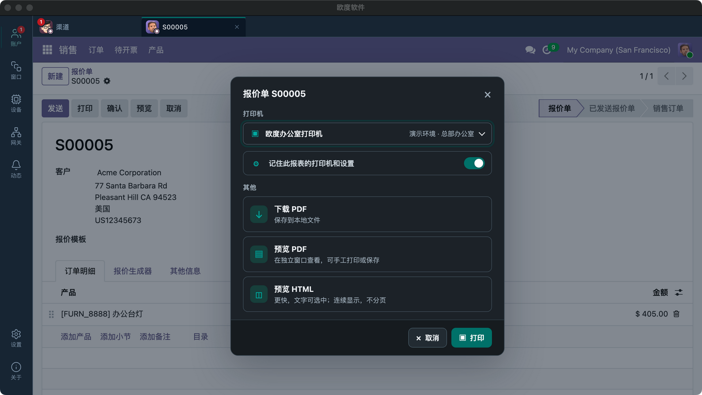702x395 pixels.
Task: Click the 下载 PDF download arrow icon
Action: pos(259,214)
